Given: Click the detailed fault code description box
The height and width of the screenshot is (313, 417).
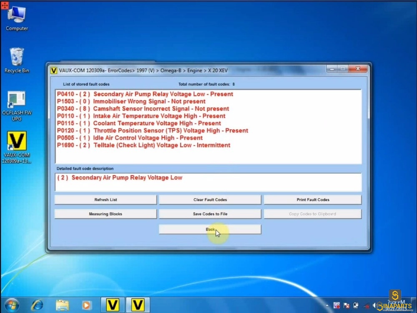Looking at the screenshot, I should pos(208,182).
